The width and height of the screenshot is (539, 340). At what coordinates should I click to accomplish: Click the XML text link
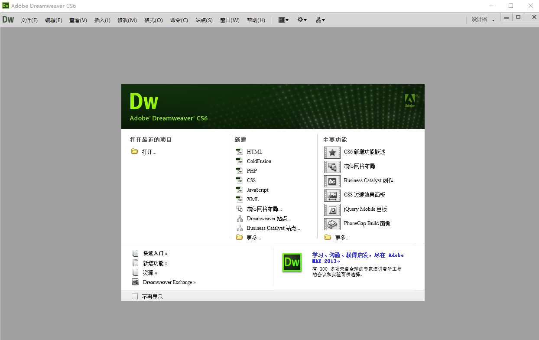tap(253, 199)
